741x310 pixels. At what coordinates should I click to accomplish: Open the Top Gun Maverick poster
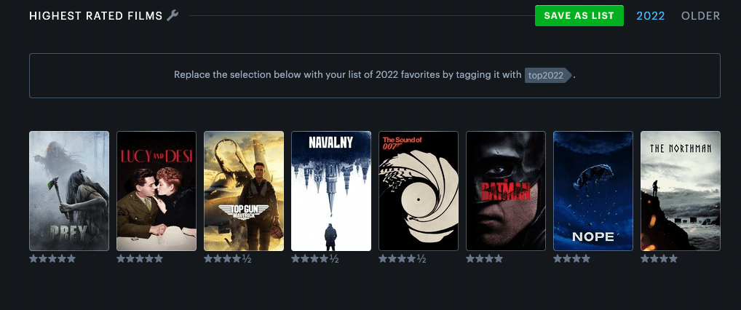tap(244, 191)
